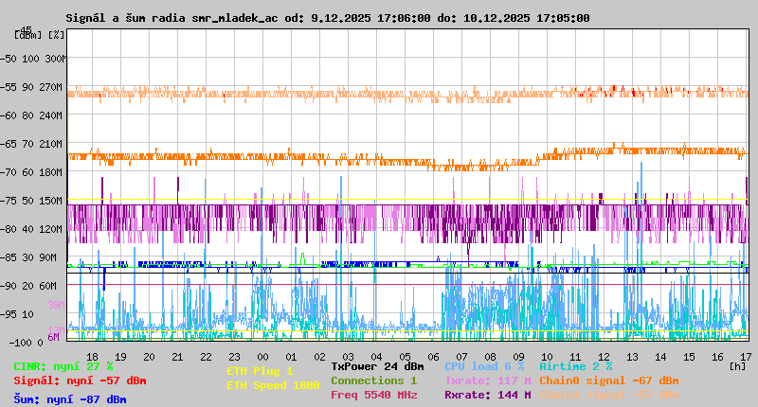Click the Airtime 2 % legend entry
Screen dimensions: 758x407
click(575, 365)
